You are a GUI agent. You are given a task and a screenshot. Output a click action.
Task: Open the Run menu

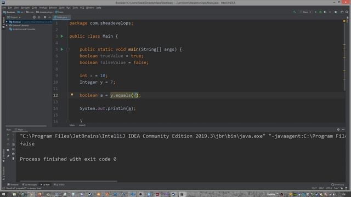tap(68, 8)
